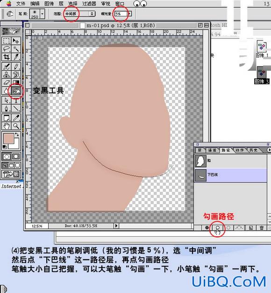Fill path with foreground color button
Image resolution: width=271 pixels, height=293 pixels.
tap(207, 227)
